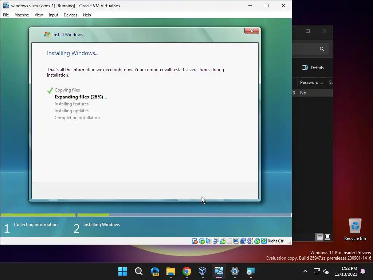Viewport: 373px width, 280px height.
Task: Open the File menu in VirtualBox
Action: (x=6, y=15)
